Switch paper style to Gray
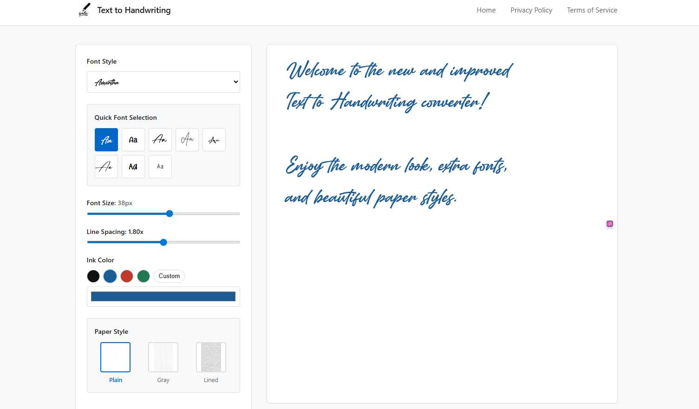Viewport: 699px width, 409px height. (x=163, y=357)
